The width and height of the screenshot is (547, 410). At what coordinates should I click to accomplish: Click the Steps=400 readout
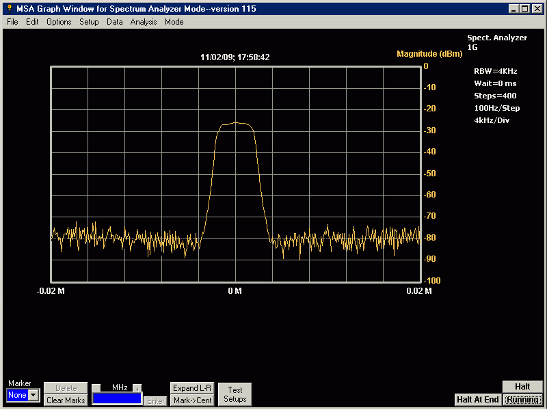coord(495,96)
